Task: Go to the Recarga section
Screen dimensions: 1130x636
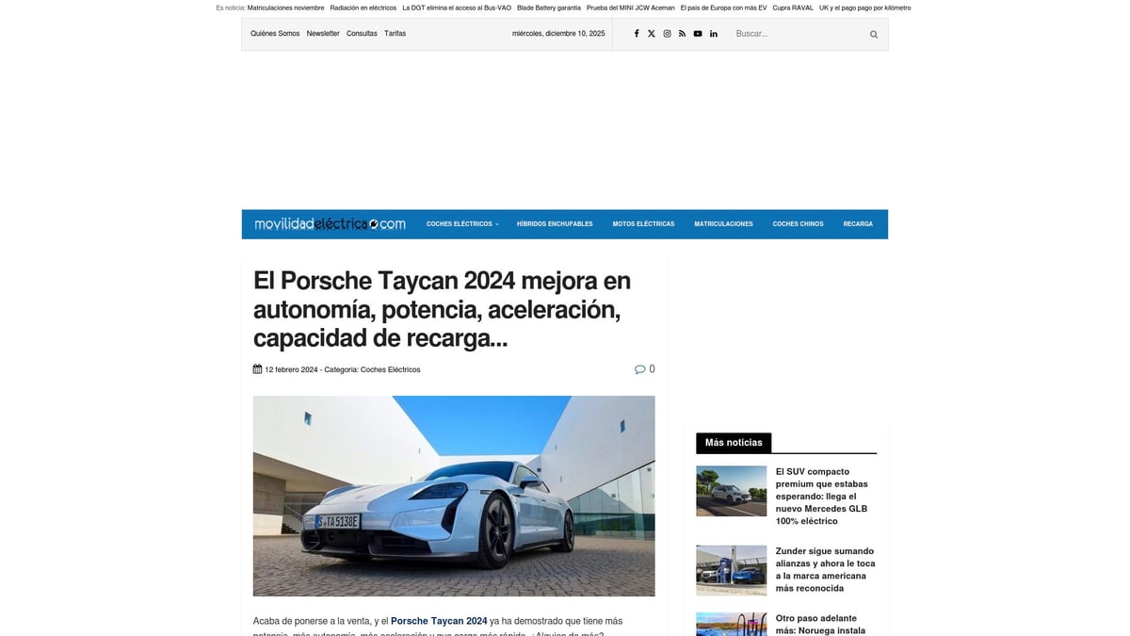Action: click(858, 224)
